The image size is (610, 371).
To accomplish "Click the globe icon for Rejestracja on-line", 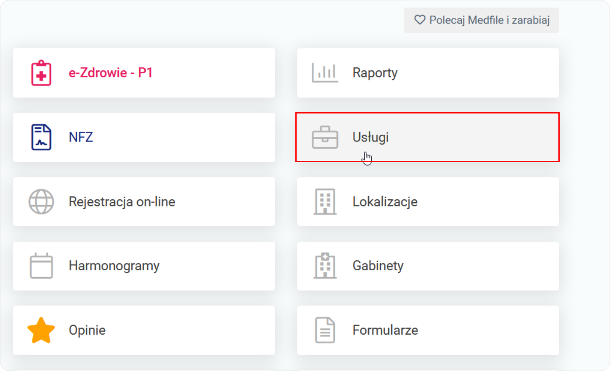I will [41, 201].
